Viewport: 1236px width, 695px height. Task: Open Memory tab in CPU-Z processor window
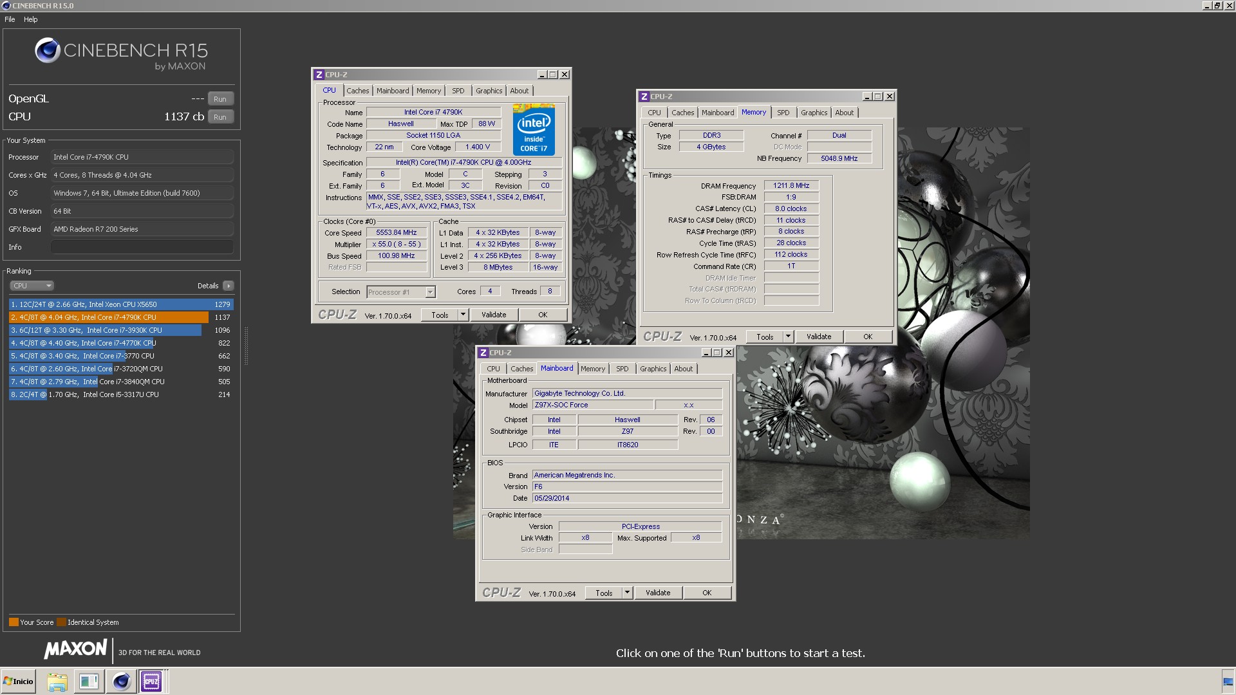[429, 91]
